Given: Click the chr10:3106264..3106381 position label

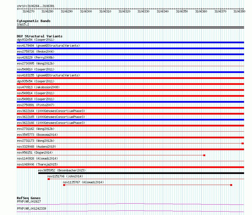Looking at the screenshot, I should coord(36,6).
